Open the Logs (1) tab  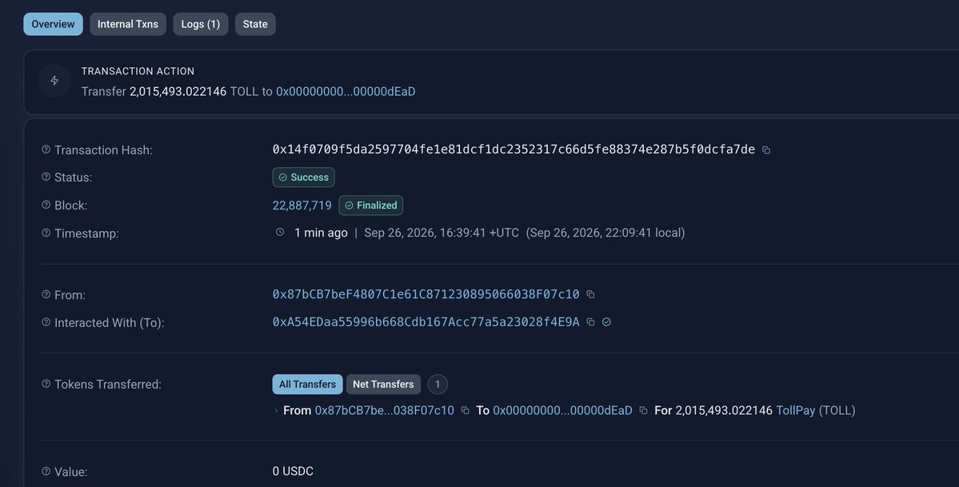[x=201, y=24]
